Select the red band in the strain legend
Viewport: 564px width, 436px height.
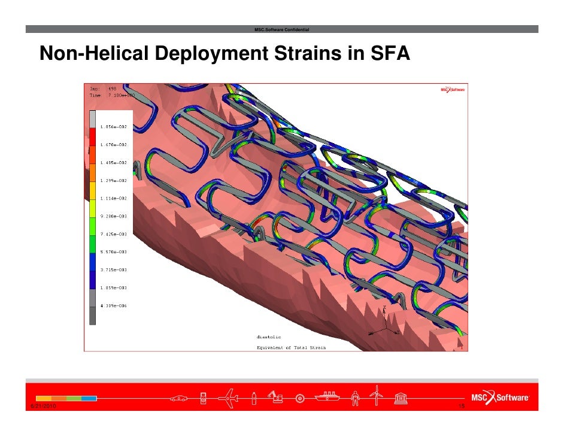92,137
